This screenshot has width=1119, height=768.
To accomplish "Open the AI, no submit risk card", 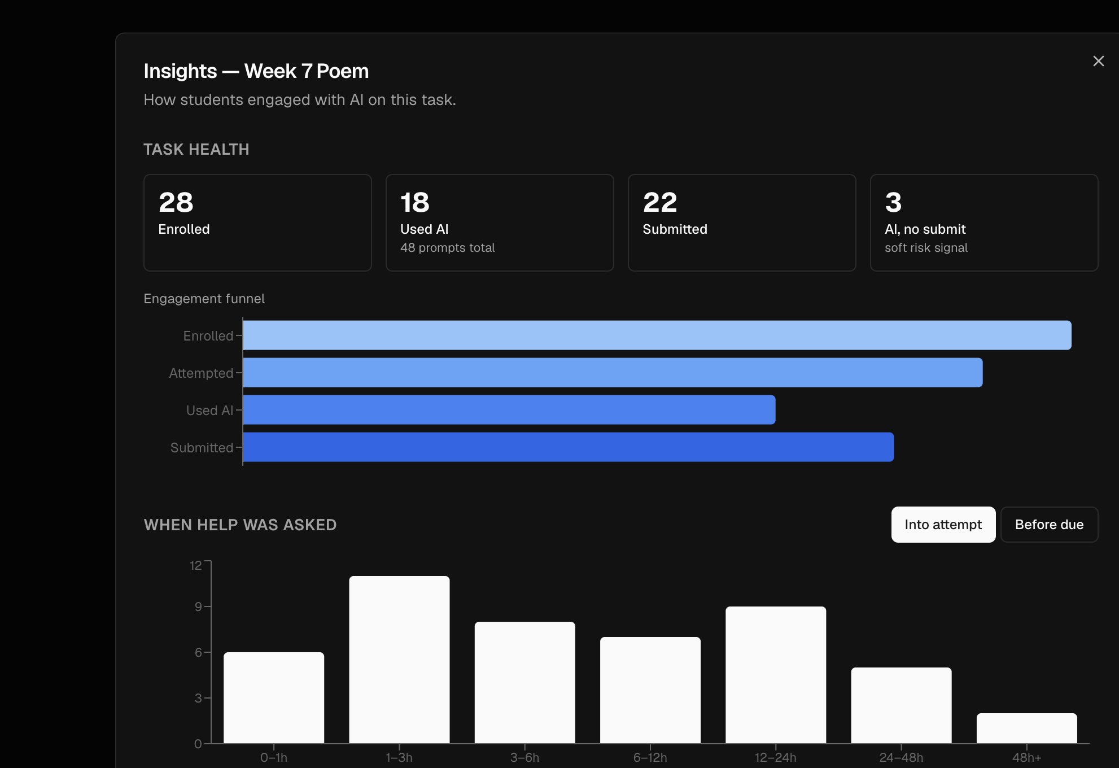I will 984,222.
